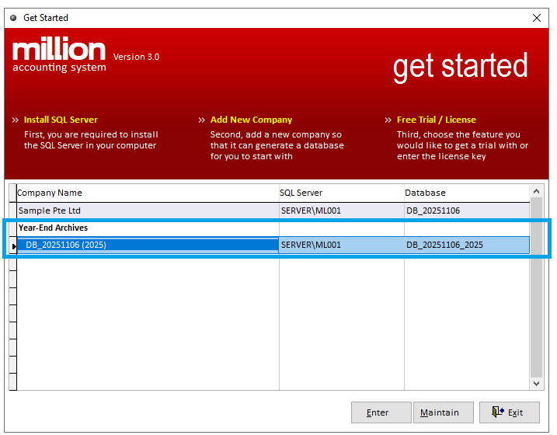Image resolution: width=557 pixels, height=435 pixels.
Task: Click the arrows icon beside Install SQL Server
Action: [16, 120]
